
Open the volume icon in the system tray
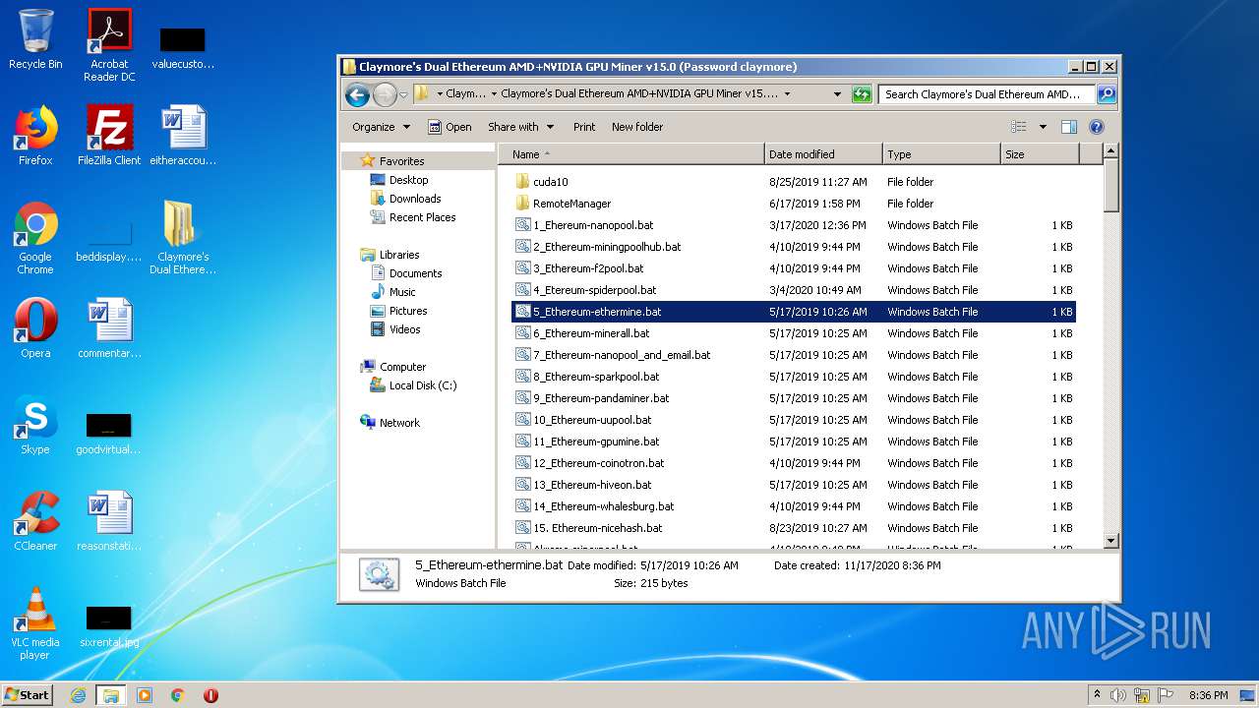tap(1118, 695)
